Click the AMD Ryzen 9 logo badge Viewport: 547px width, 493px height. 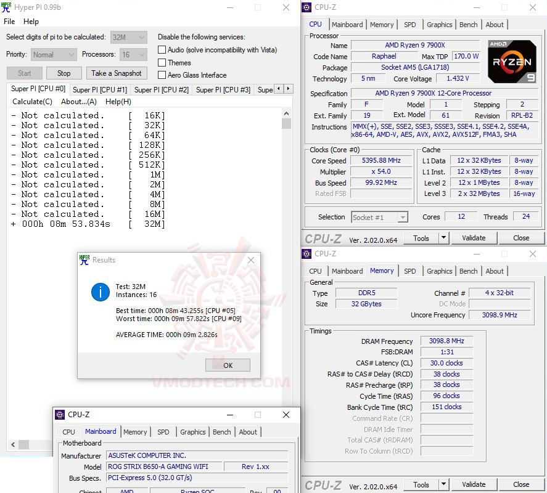pos(512,61)
